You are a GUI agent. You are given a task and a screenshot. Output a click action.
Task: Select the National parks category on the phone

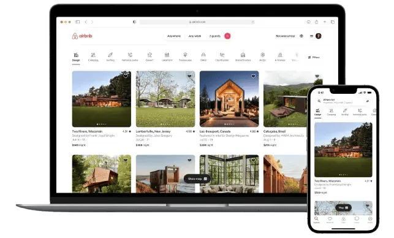(360, 112)
